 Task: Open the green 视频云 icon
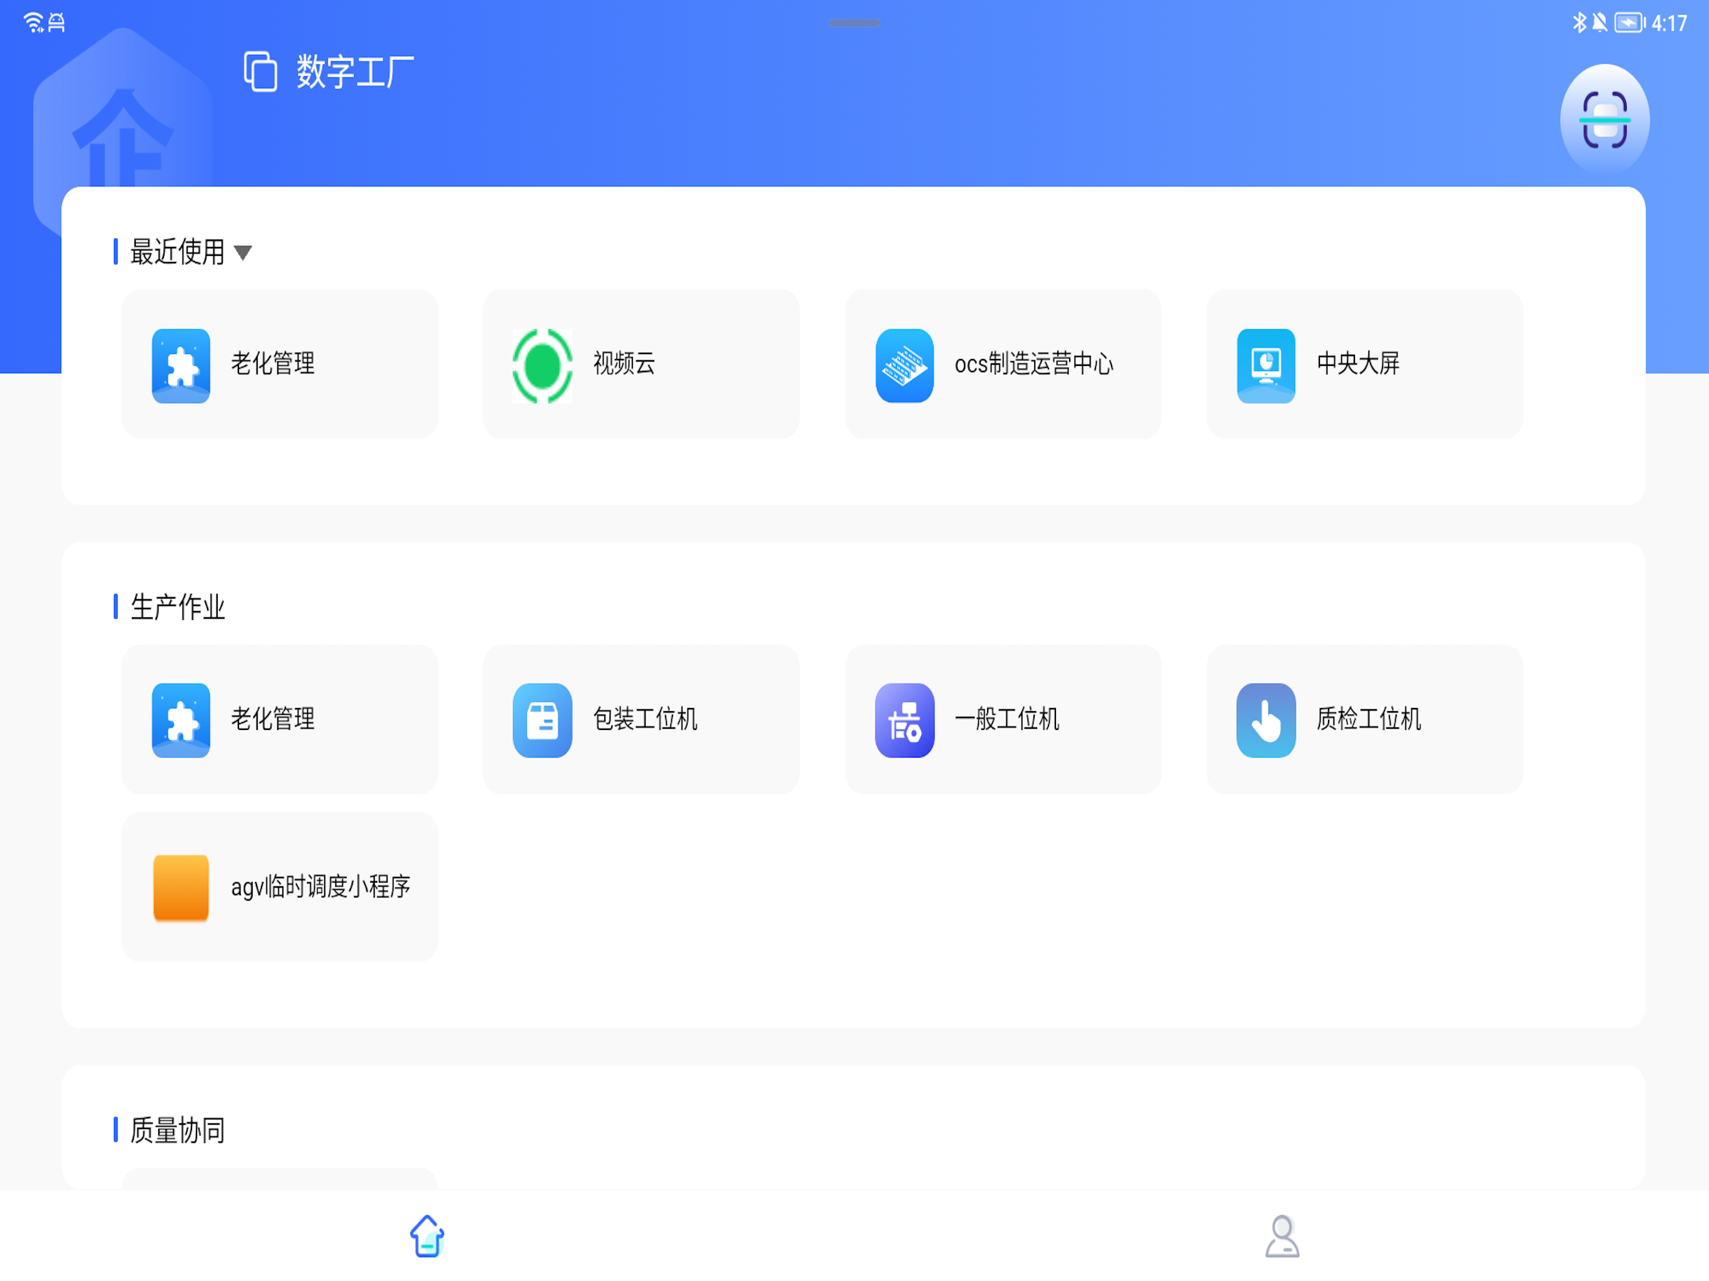pyautogui.click(x=542, y=365)
